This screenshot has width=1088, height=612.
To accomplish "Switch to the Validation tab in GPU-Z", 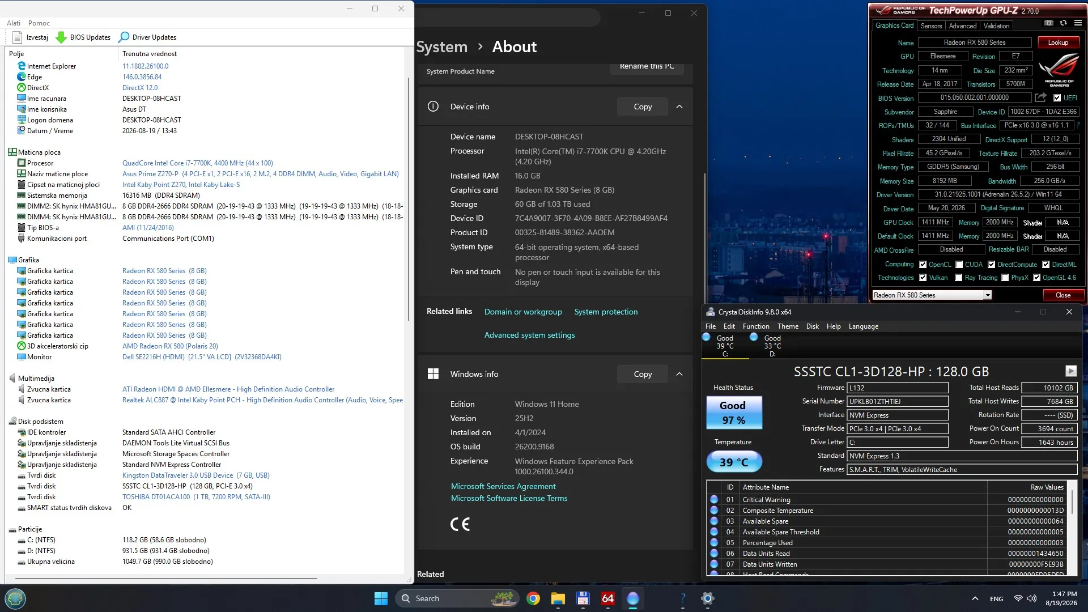I will (x=996, y=26).
